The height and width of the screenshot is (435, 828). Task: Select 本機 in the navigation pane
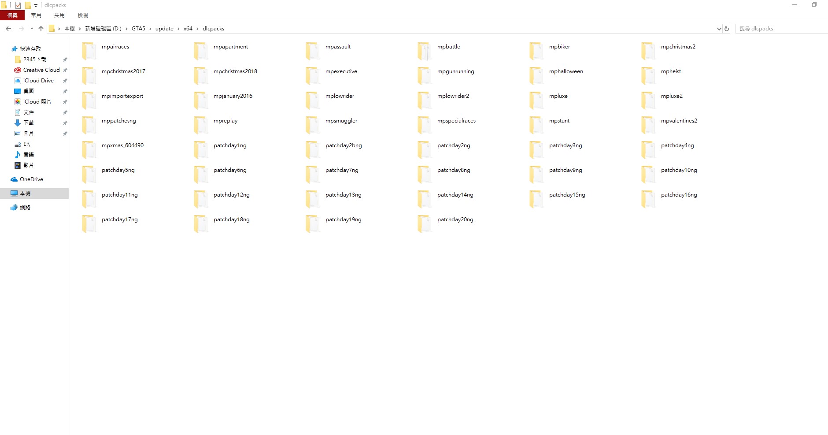pos(34,193)
